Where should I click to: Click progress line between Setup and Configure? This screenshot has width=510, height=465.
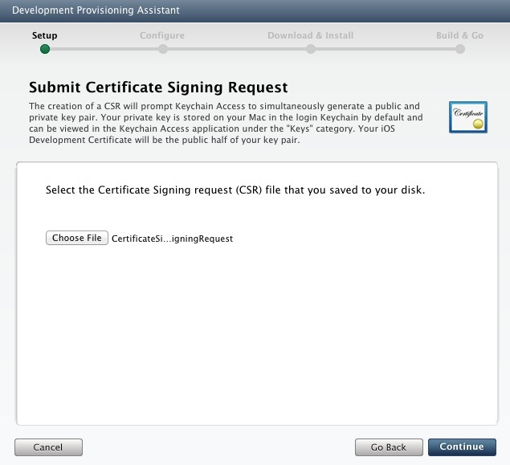[x=104, y=49]
